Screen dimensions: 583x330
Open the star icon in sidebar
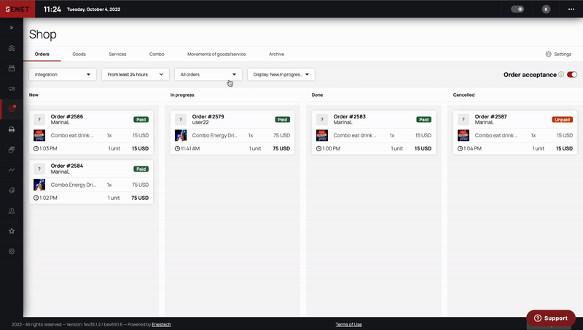pyautogui.click(x=12, y=231)
